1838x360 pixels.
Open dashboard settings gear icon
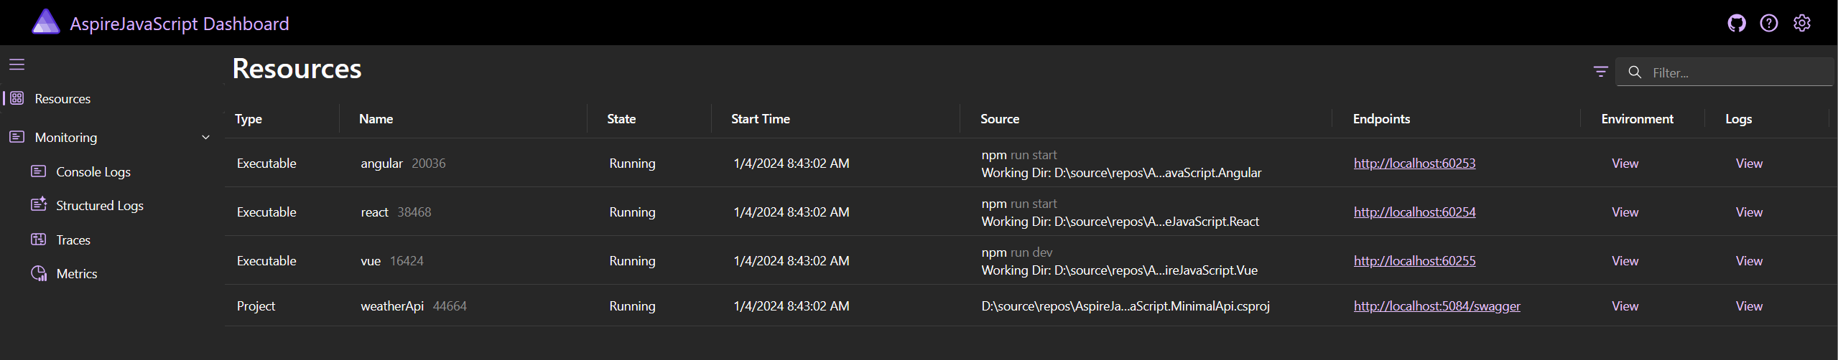click(1801, 24)
